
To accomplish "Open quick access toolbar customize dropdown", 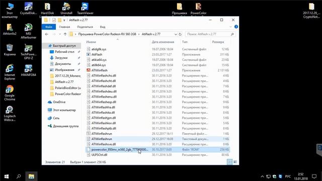I will (64, 20).
